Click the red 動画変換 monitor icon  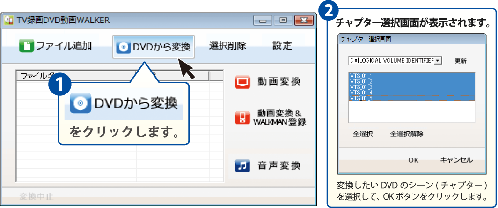242,82
